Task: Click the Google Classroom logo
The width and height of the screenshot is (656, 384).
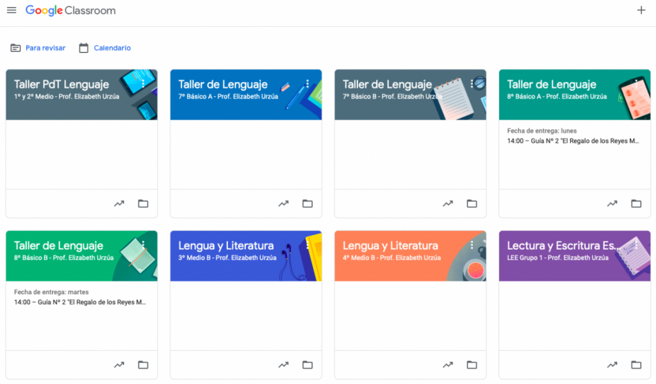Action: 70,10
